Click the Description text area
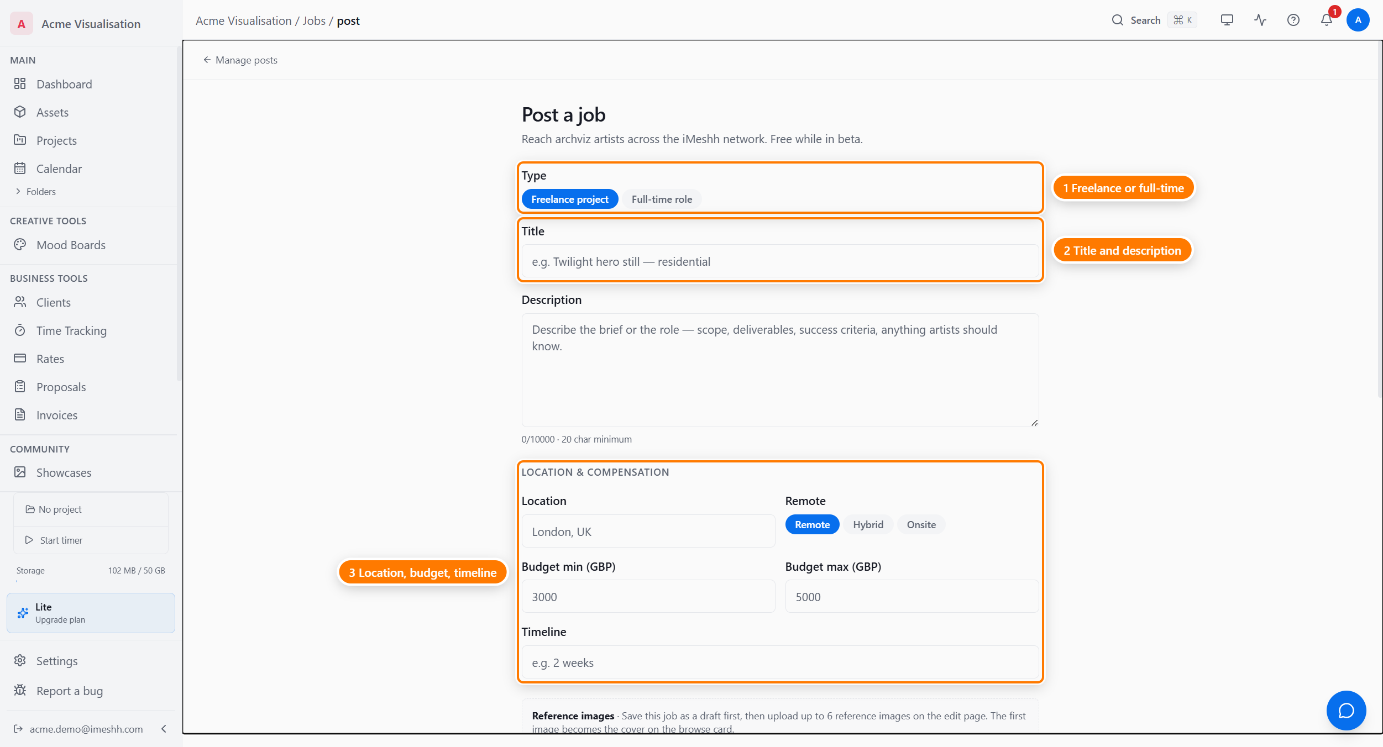Screen dimensions: 1383x747 click(x=780, y=370)
